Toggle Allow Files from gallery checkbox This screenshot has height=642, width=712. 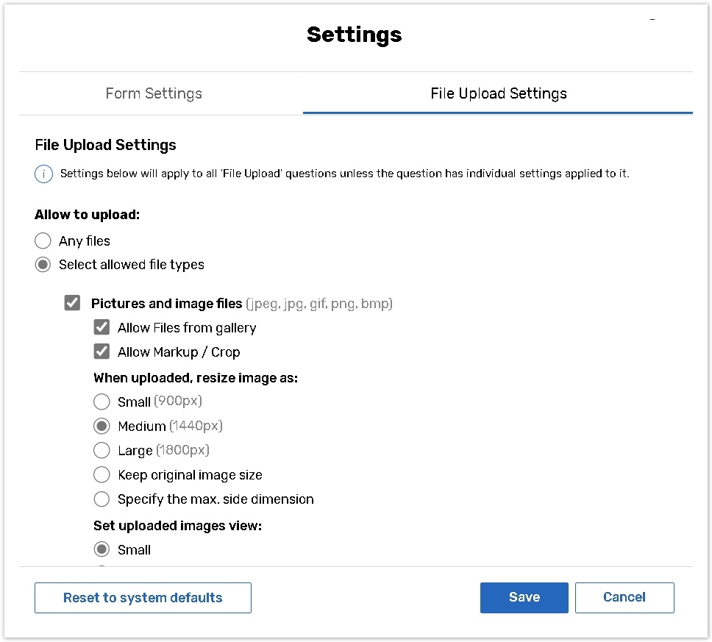pos(102,327)
